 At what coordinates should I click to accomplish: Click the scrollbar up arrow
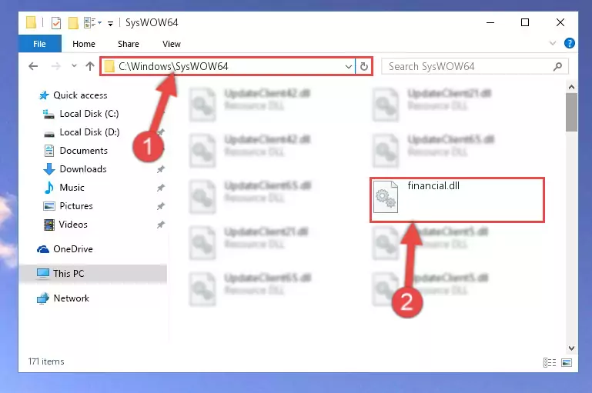tap(571, 87)
